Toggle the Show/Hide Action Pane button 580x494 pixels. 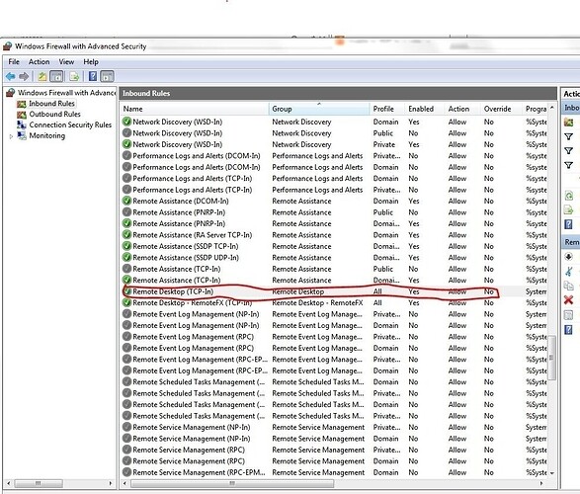(107, 76)
